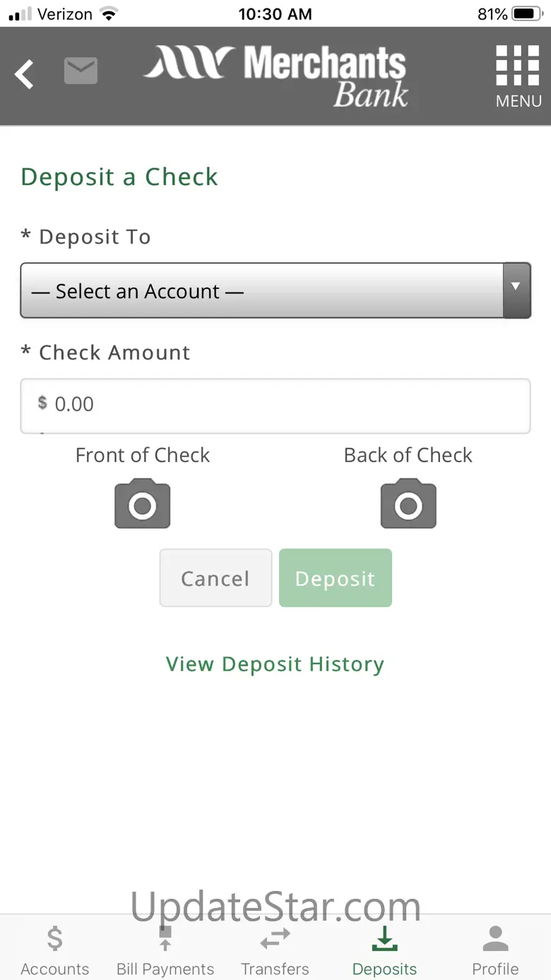The height and width of the screenshot is (980, 551).
Task: Tap the 10:30 AM clock
Action: click(275, 13)
